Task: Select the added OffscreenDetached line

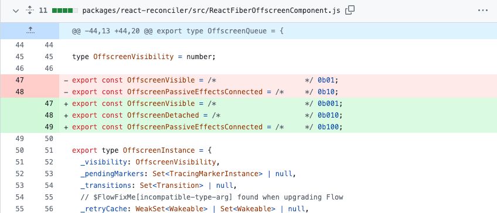Action: point(278,115)
